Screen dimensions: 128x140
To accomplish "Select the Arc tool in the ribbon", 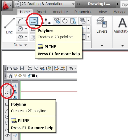I will tap(20, 21).
